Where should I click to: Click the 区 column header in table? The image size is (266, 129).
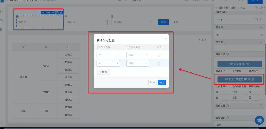[x=68, y=47]
